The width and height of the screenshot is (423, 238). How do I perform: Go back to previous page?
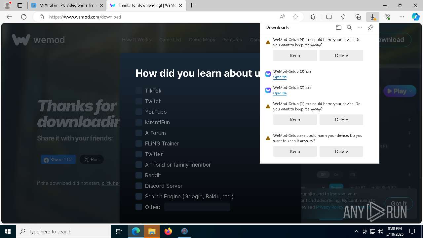coord(9,17)
